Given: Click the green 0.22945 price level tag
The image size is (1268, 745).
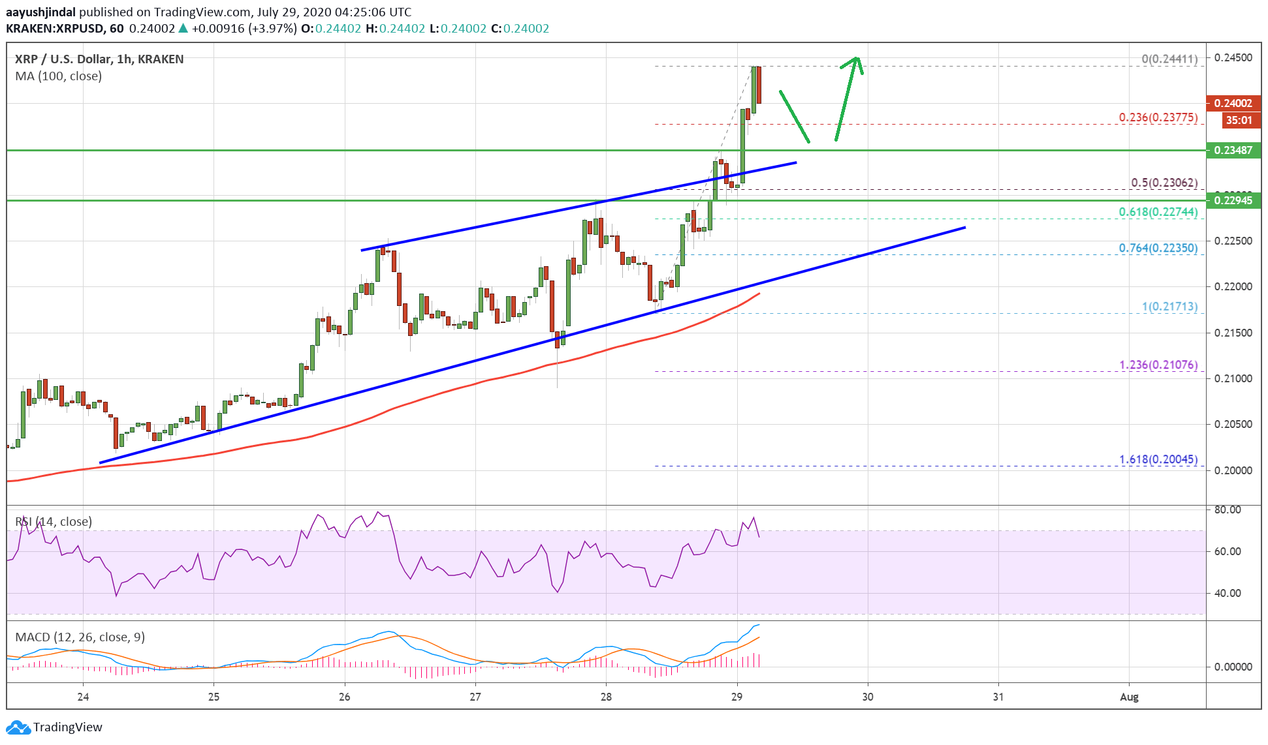Looking at the screenshot, I should [x=1233, y=200].
